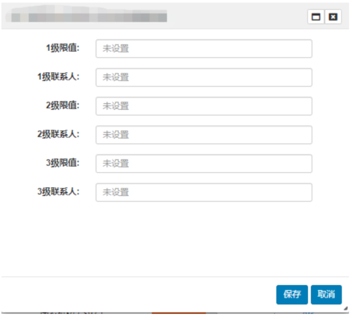Screen dimensions: 351x316
Task: Cancel the dialog via 取消 button
Action: click(326, 294)
